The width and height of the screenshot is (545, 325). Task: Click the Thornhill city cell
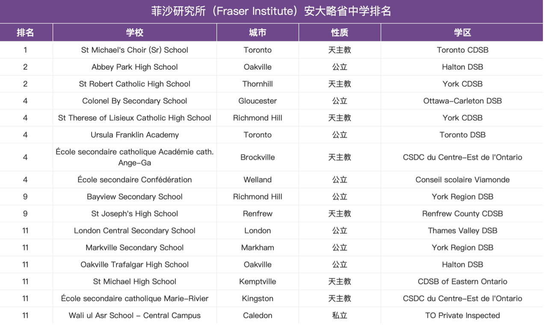tap(258, 84)
